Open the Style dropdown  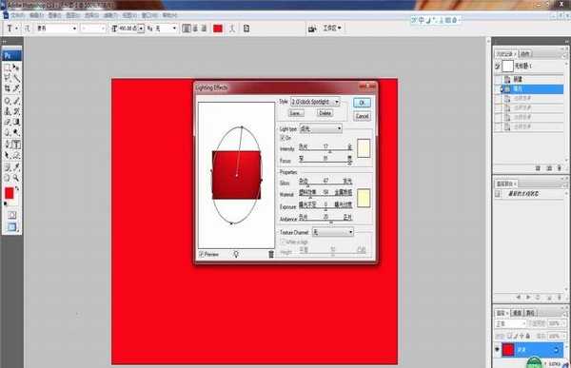point(315,102)
